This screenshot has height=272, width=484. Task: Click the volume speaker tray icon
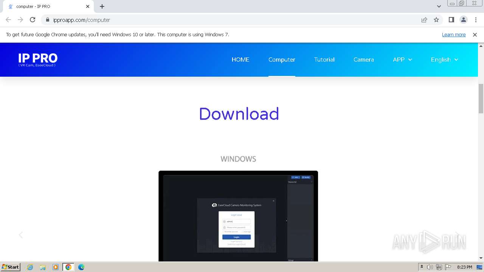coord(430,267)
